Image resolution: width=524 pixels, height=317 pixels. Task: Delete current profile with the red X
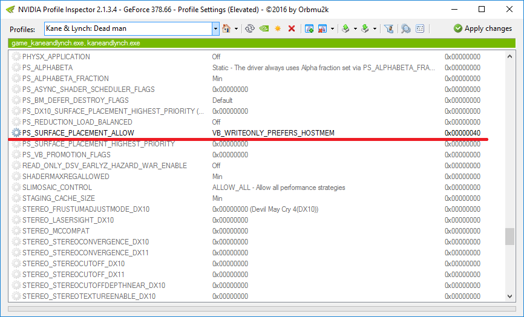pyautogui.click(x=292, y=28)
